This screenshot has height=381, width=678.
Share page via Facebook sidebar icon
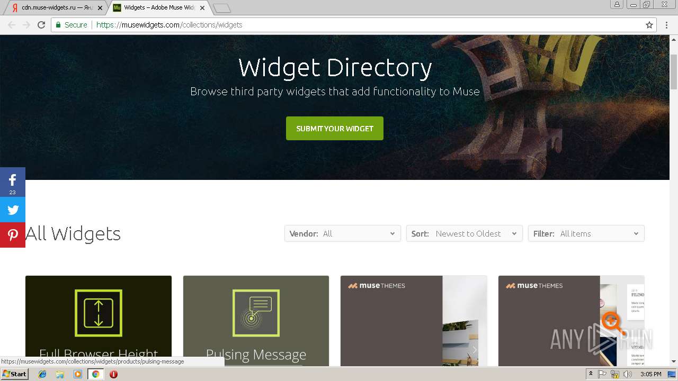[x=13, y=182]
